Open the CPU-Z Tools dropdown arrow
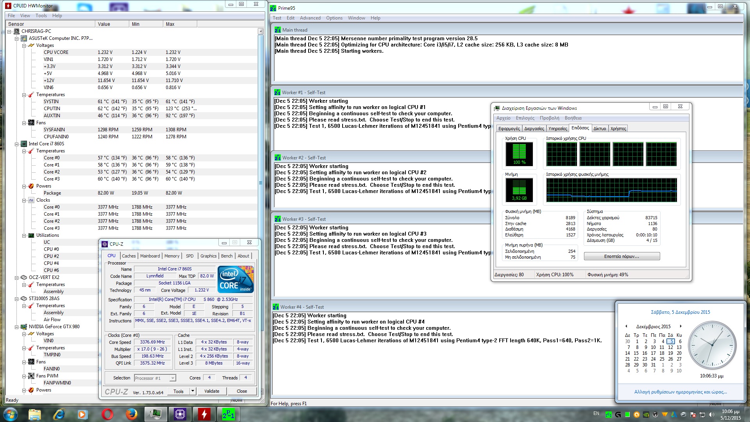Screen dimensions: 750x422 point(193,391)
